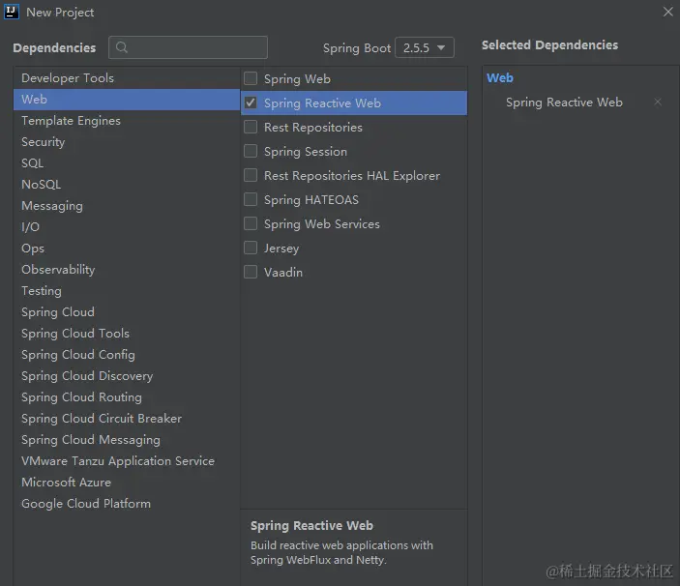This screenshot has height=586, width=680.
Task: Choose the Ops category
Action: click(x=127, y=248)
